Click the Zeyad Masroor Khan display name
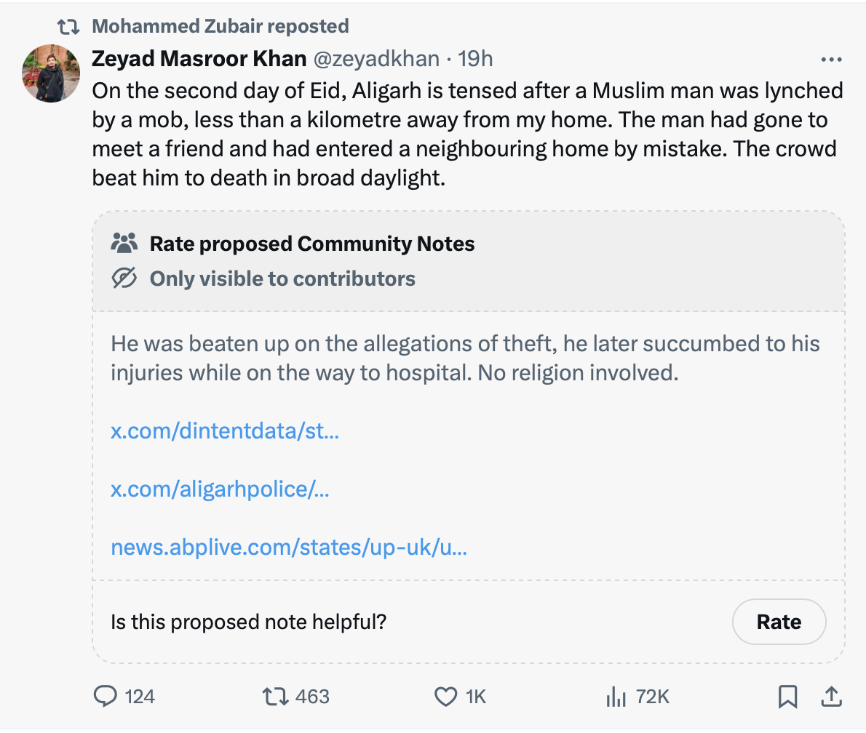866x733 pixels. click(x=199, y=59)
